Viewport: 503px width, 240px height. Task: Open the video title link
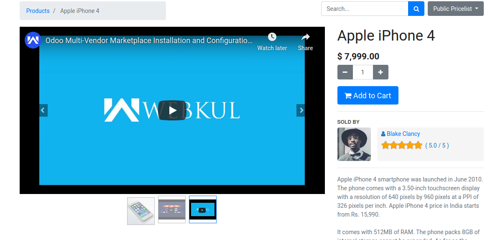149,41
